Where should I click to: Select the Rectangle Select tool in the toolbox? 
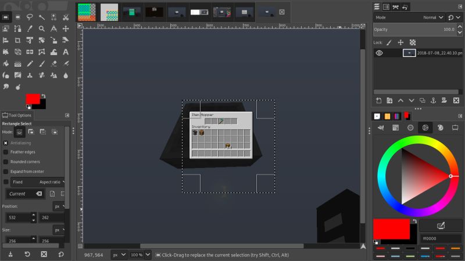pyautogui.click(x=6, y=17)
